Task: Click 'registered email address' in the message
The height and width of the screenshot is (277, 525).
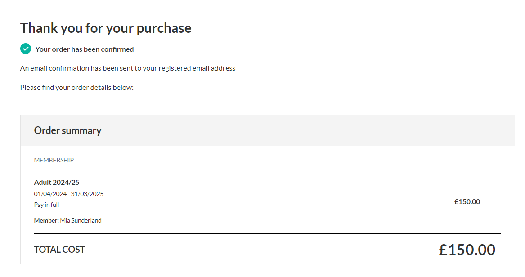Action: coord(197,68)
